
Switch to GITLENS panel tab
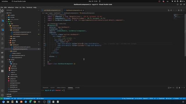[x=77, y=88]
